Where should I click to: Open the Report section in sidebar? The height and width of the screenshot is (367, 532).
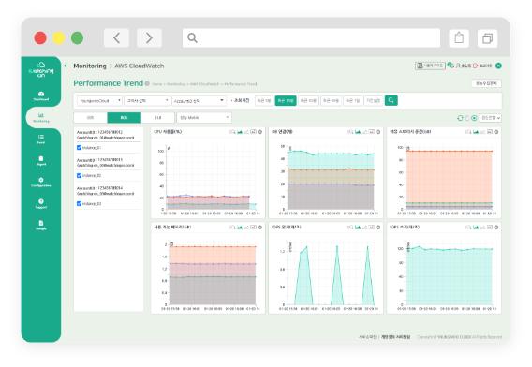click(x=41, y=161)
